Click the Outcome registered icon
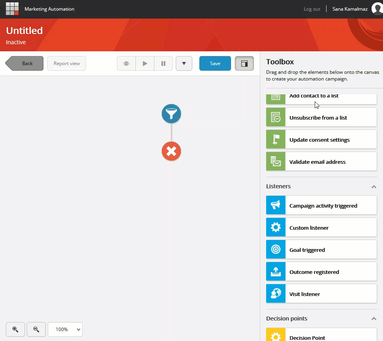 point(276,272)
